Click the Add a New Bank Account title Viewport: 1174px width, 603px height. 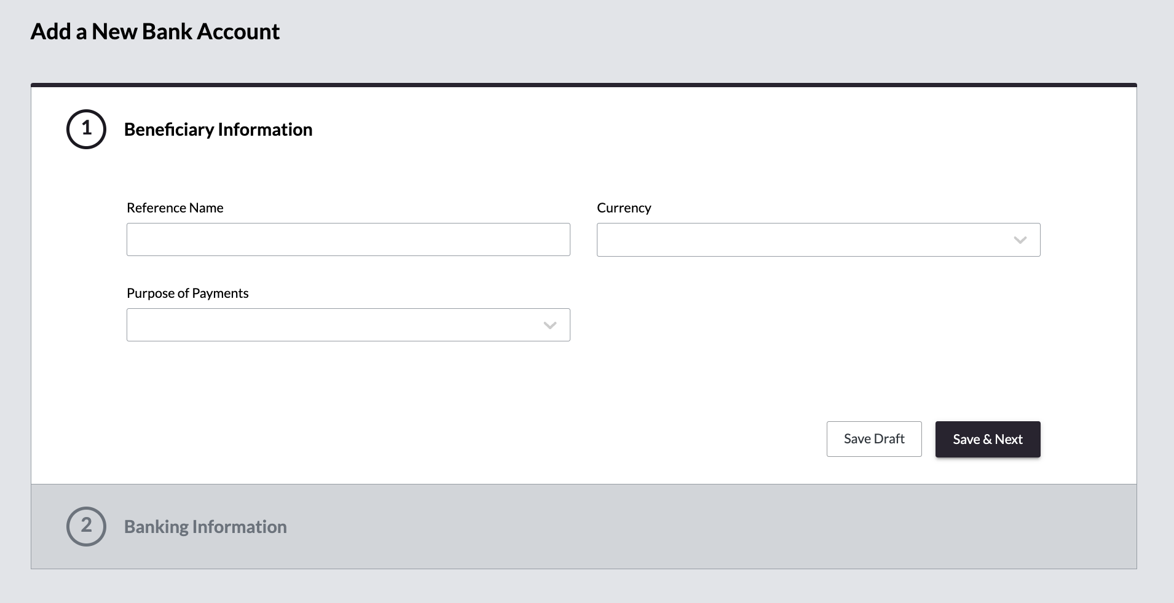pos(155,32)
